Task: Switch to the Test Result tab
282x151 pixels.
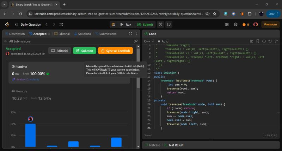Action: (174, 145)
